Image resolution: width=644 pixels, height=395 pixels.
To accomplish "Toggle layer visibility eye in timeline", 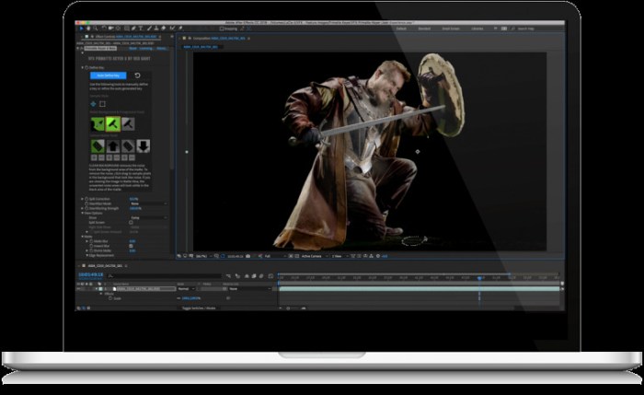I will (x=78, y=288).
